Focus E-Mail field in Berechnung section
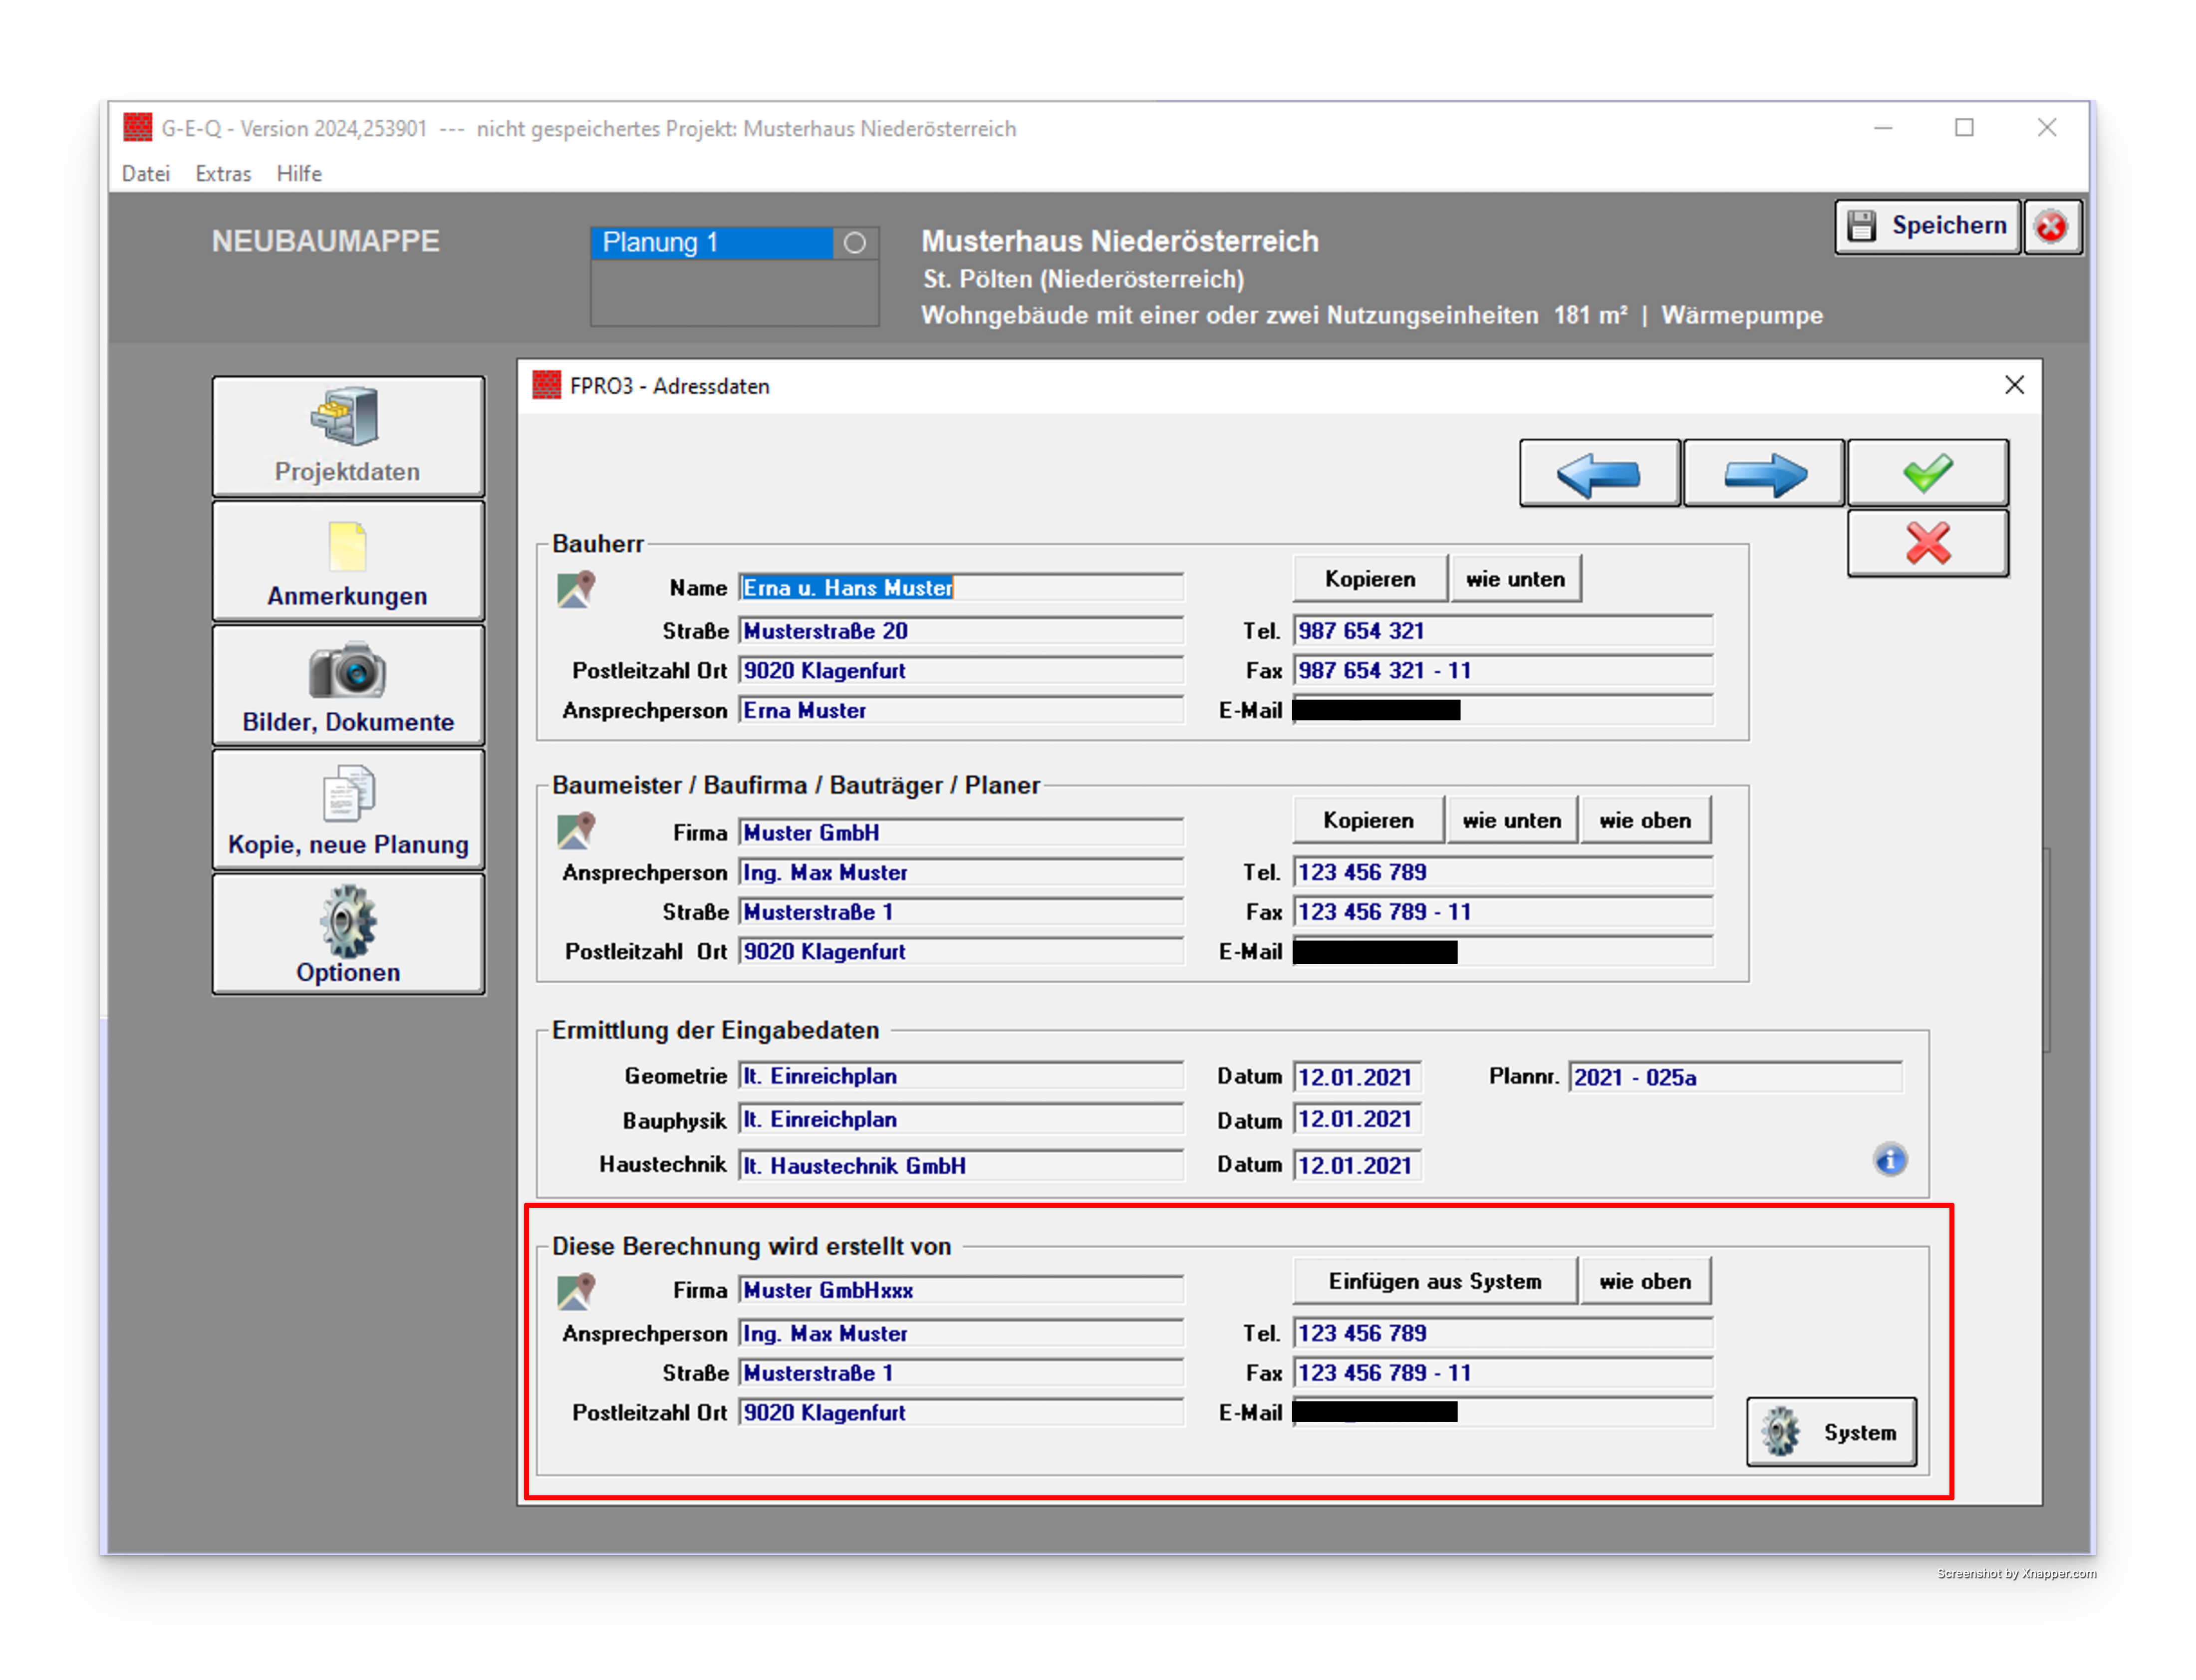Screen dimensions: 2196x1680 tap(1503, 1412)
